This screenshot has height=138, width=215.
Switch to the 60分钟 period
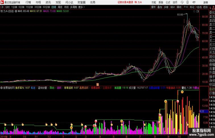coord(46,7)
